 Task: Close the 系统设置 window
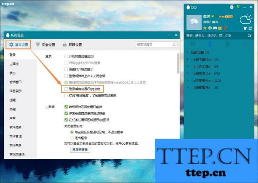point(176,35)
